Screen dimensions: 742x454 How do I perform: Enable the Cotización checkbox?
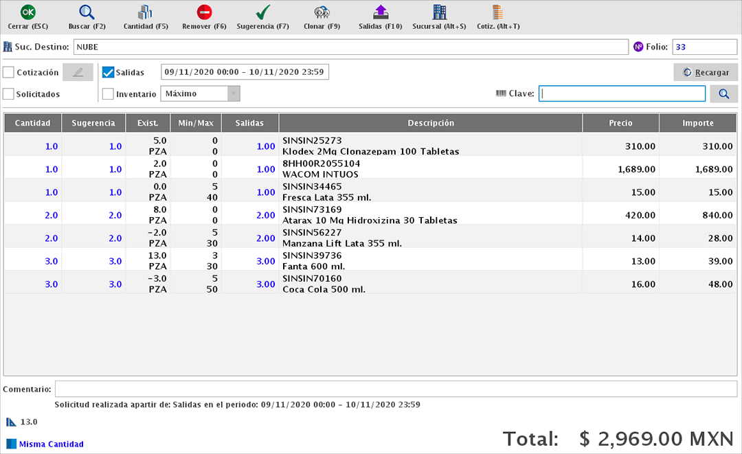coord(9,71)
